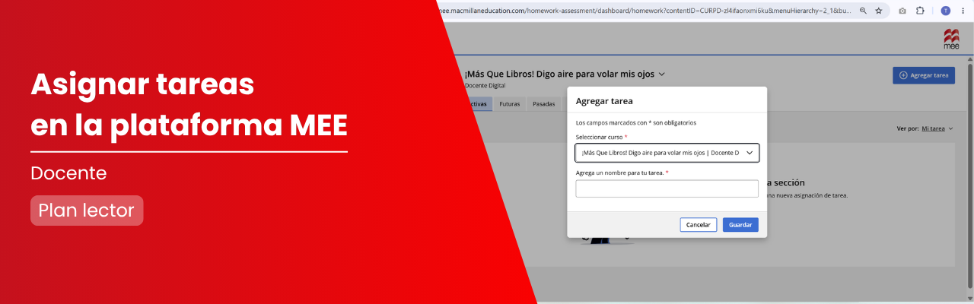Open the Seleccionar curso dropdown
Image resolution: width=974 pixels, height=304 pixels.
(667, 153)
